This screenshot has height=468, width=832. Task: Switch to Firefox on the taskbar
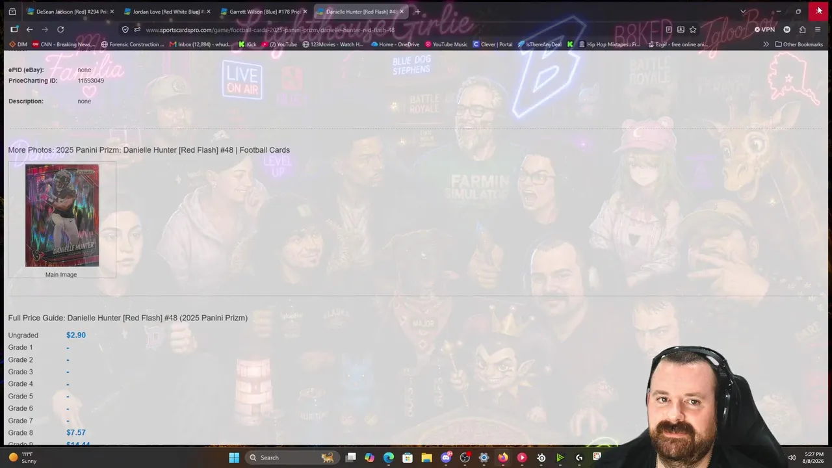point(503,458)
